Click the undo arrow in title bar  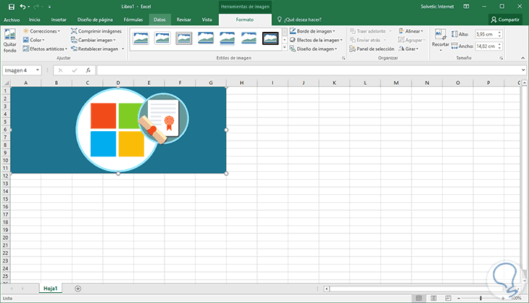(23, 6)
